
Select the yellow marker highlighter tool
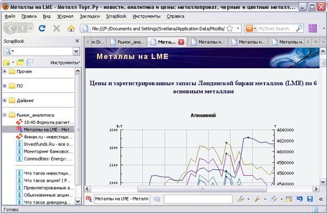coord(241,199)
